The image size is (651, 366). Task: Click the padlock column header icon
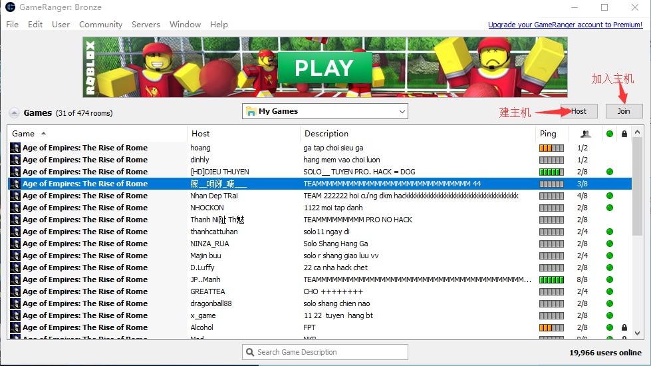pyautogui.click(x=624, y=134)
